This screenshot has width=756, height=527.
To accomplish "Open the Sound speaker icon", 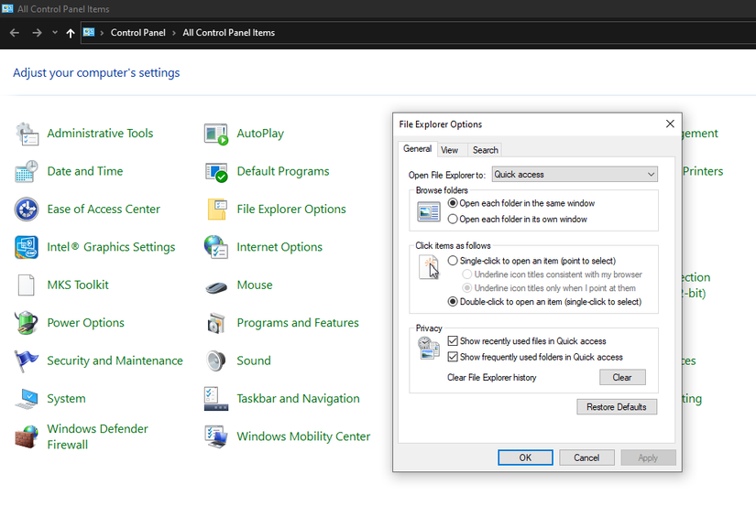I will (x=216, y=361).
